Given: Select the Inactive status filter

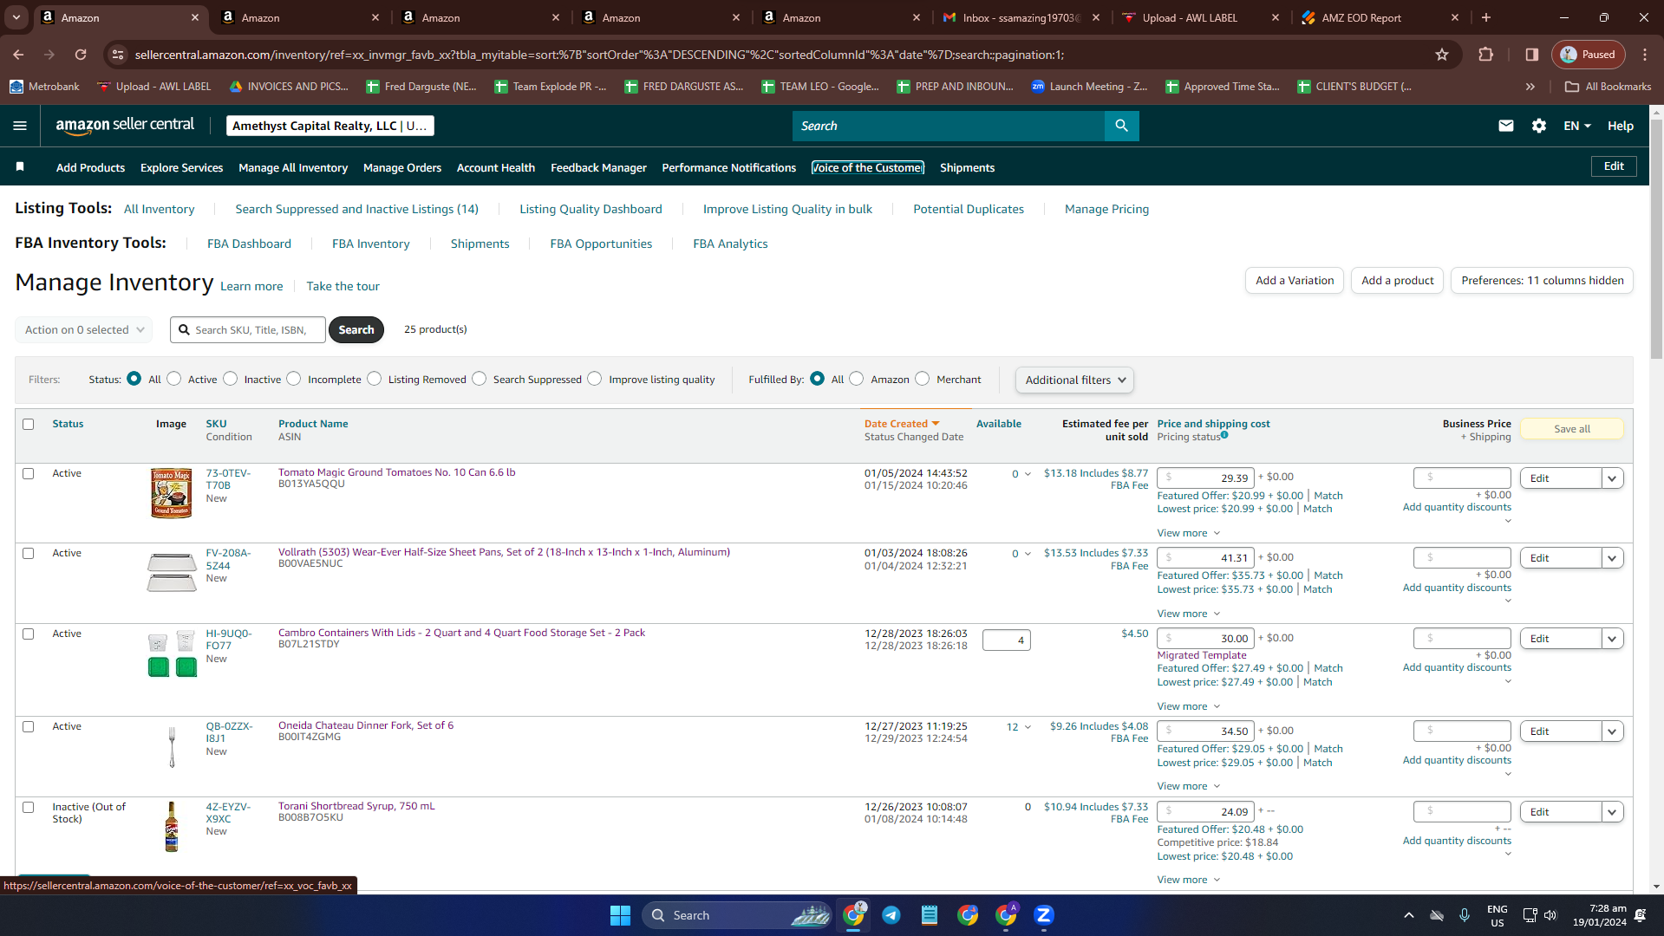Looking at the screenshot, I should pyautogui.click(x=231, y=379).
